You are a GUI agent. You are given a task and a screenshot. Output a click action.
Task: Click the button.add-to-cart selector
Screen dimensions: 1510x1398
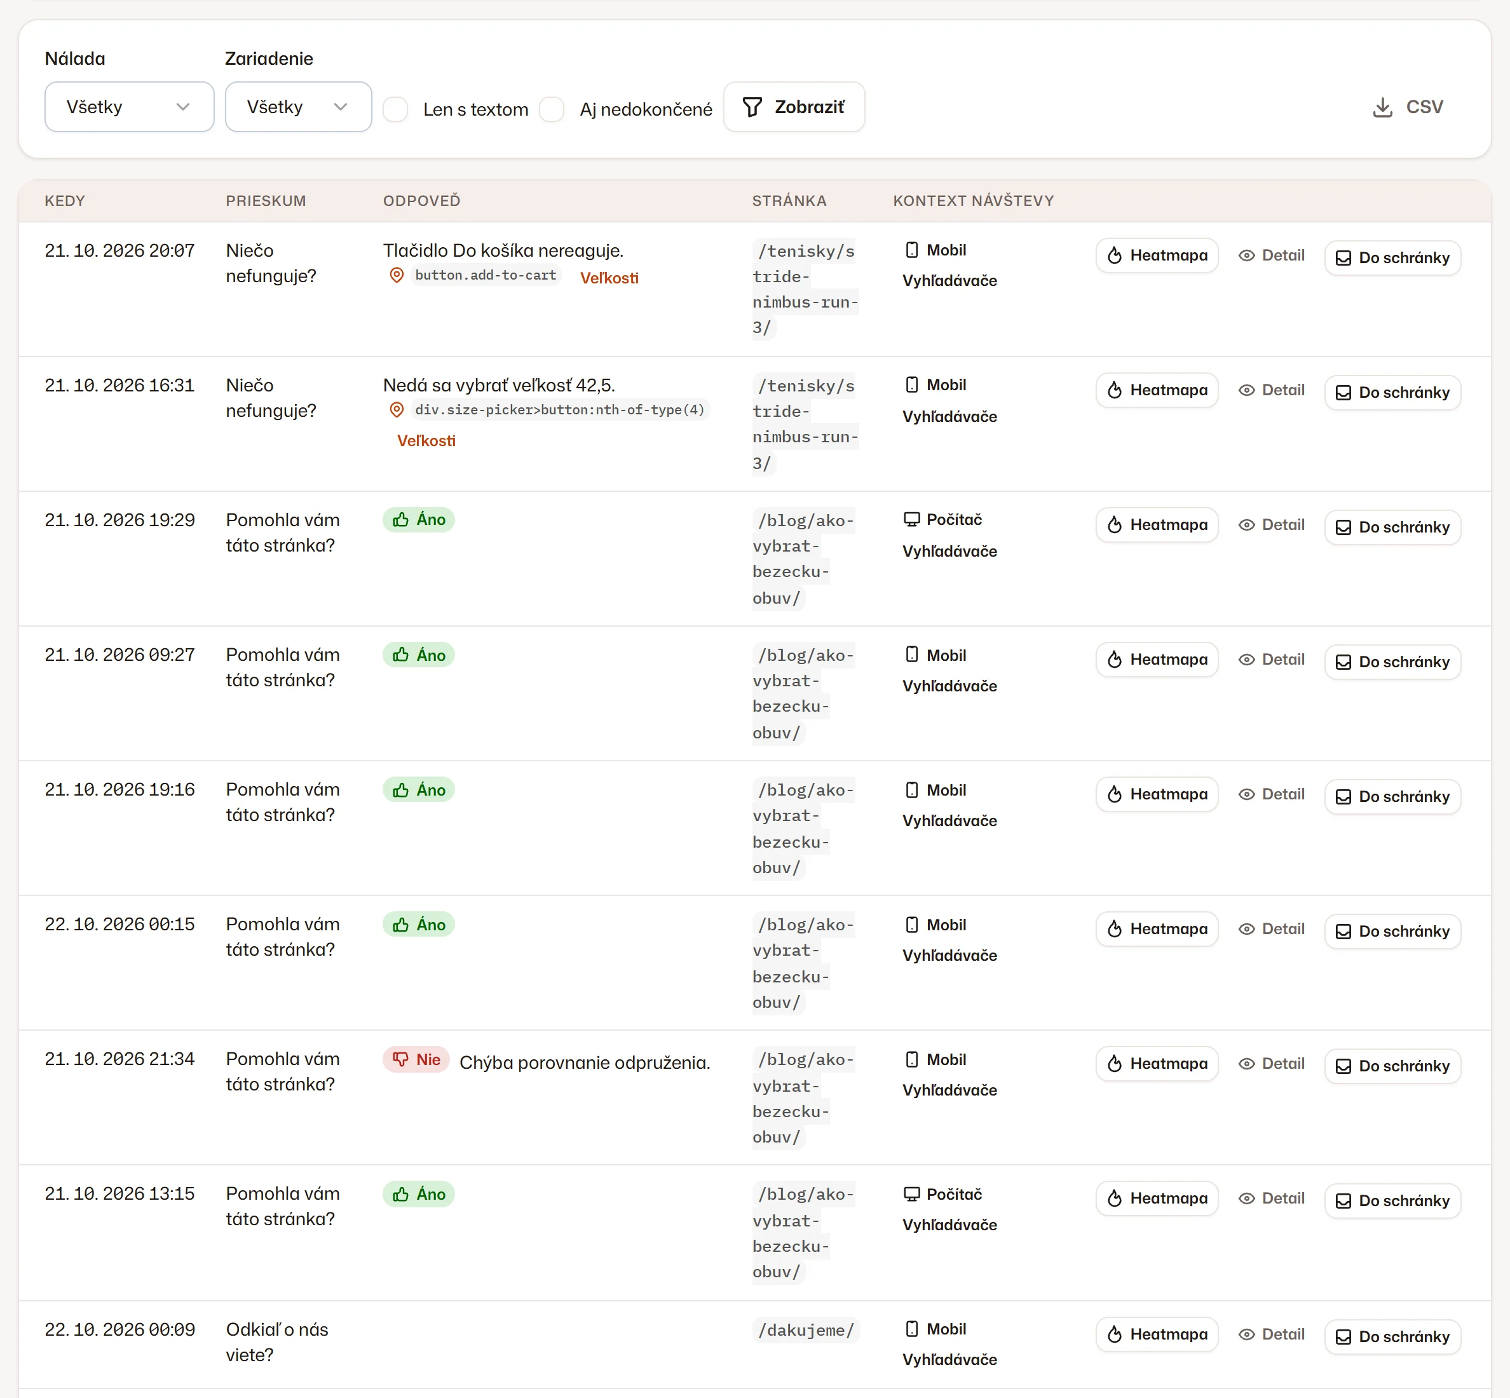click(x=485, y=275)
